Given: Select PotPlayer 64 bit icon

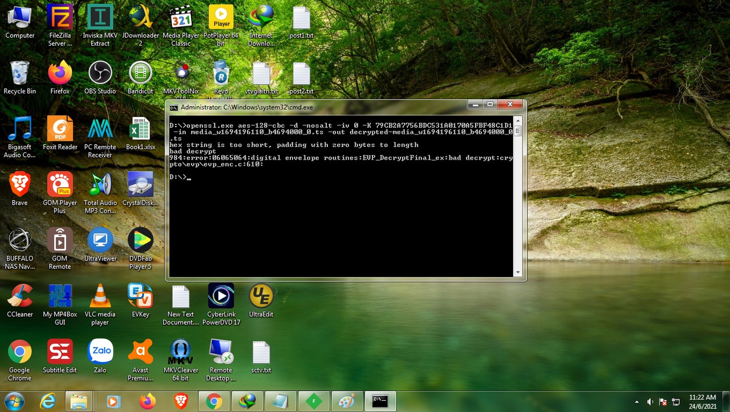Looking at the screenshot, I should [221, 26].
